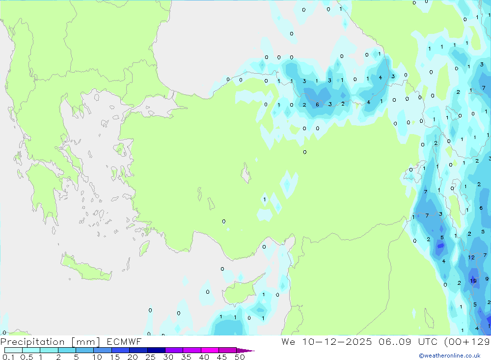Click the legend scale label '40'
Viewport: 491px width, 360px height.
click(x=204, y=357)
